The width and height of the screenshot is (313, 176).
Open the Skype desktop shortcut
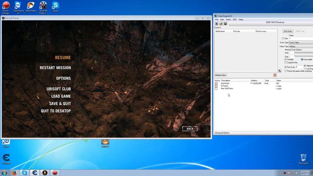(x=55, y=6)
